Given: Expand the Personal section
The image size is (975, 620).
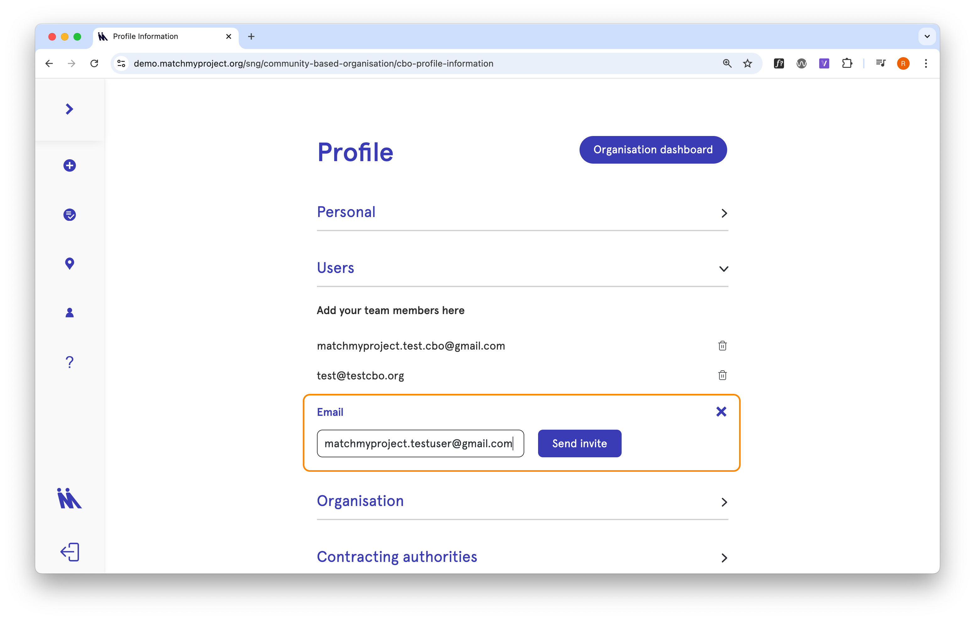Looking at the screenshot, I should click(x=522, y=213).
